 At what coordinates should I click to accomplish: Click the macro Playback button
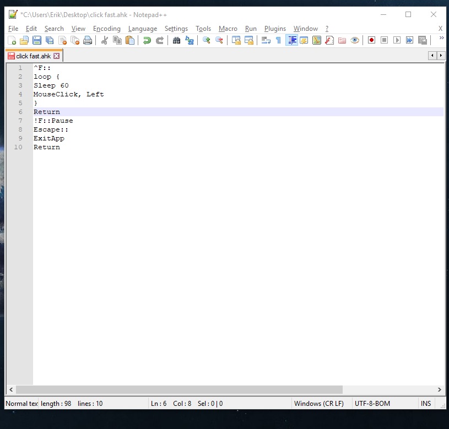point(397,40)
